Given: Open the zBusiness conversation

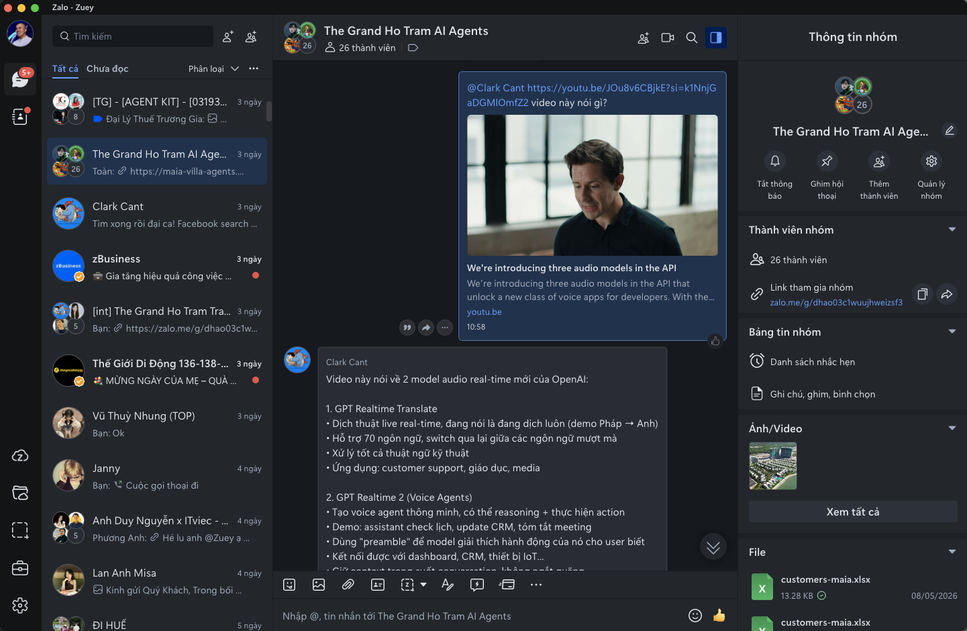Looking at the screenshot, I should point(157,266).
